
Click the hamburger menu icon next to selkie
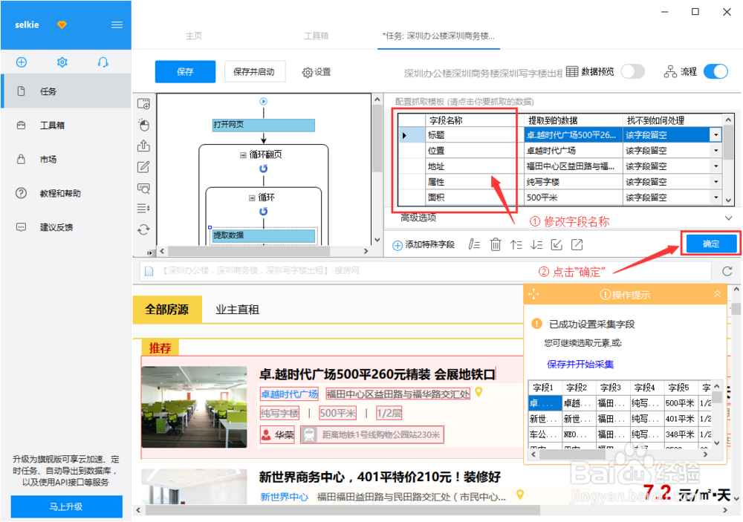pyautogui.click(x=117, y=25)
